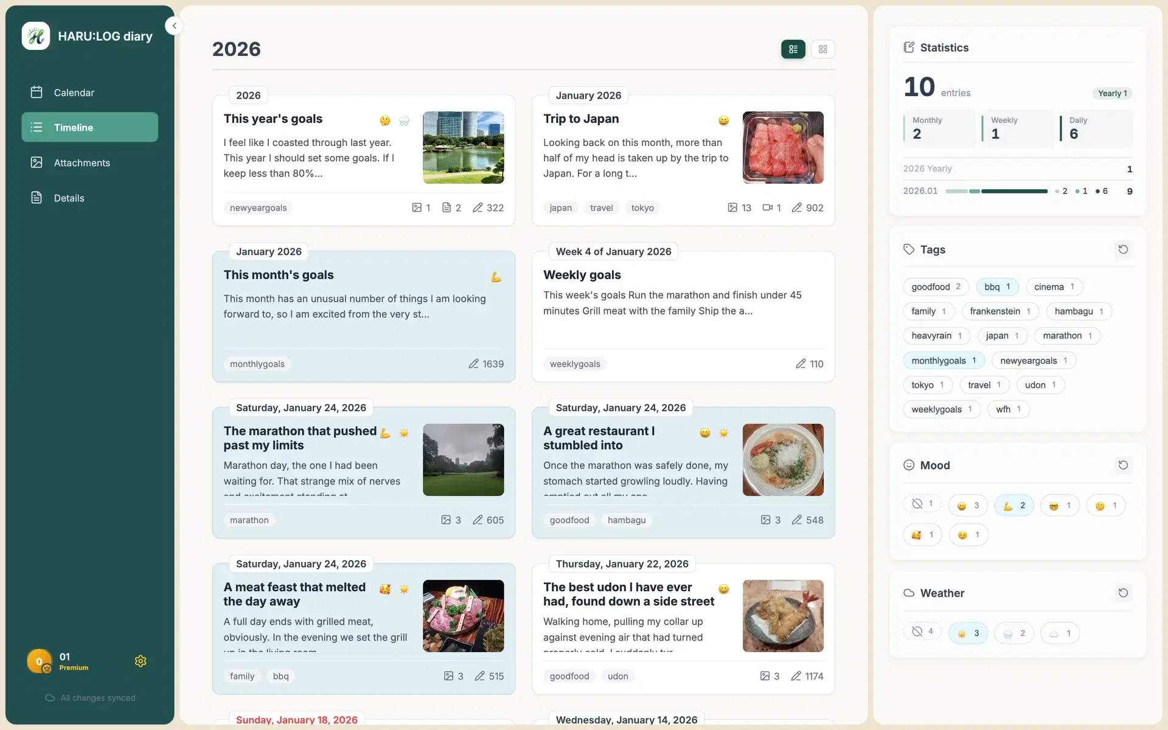Click the Statistics panel edit icon
Viewport: 1168px width, 730px height.
point(909,47)
